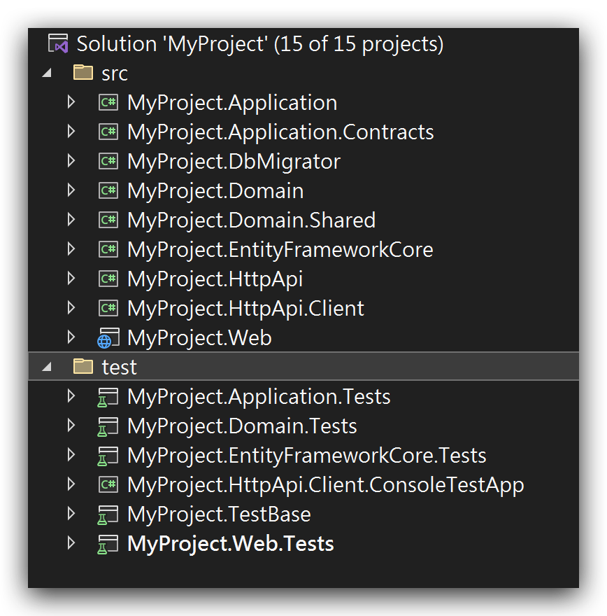Click the folder icon next to 'src'
Screen dimensions: 607x616
pos(83,73)
